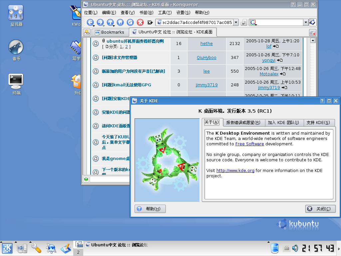
Task: Open the 监视器 desktop icon
Action: point(16,16)
